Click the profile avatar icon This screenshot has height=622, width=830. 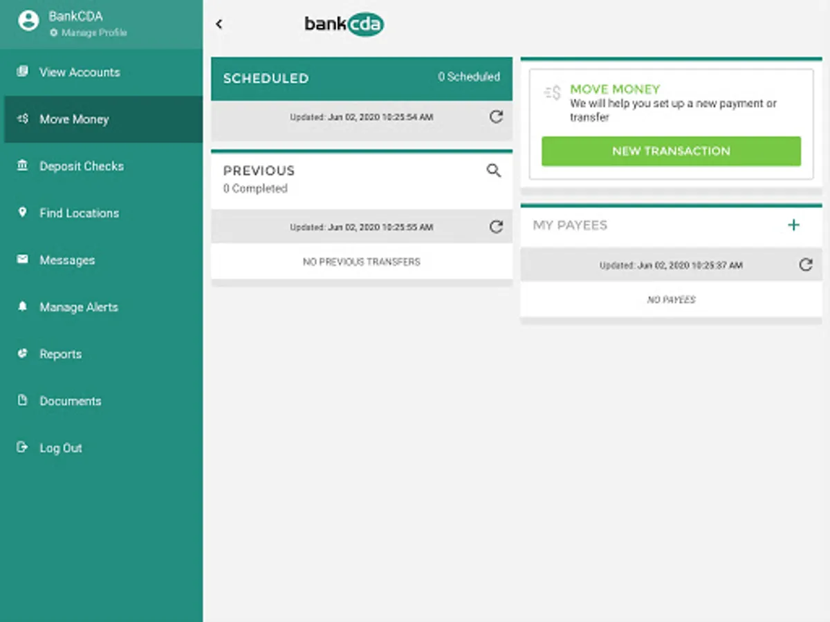coord(28,21)
